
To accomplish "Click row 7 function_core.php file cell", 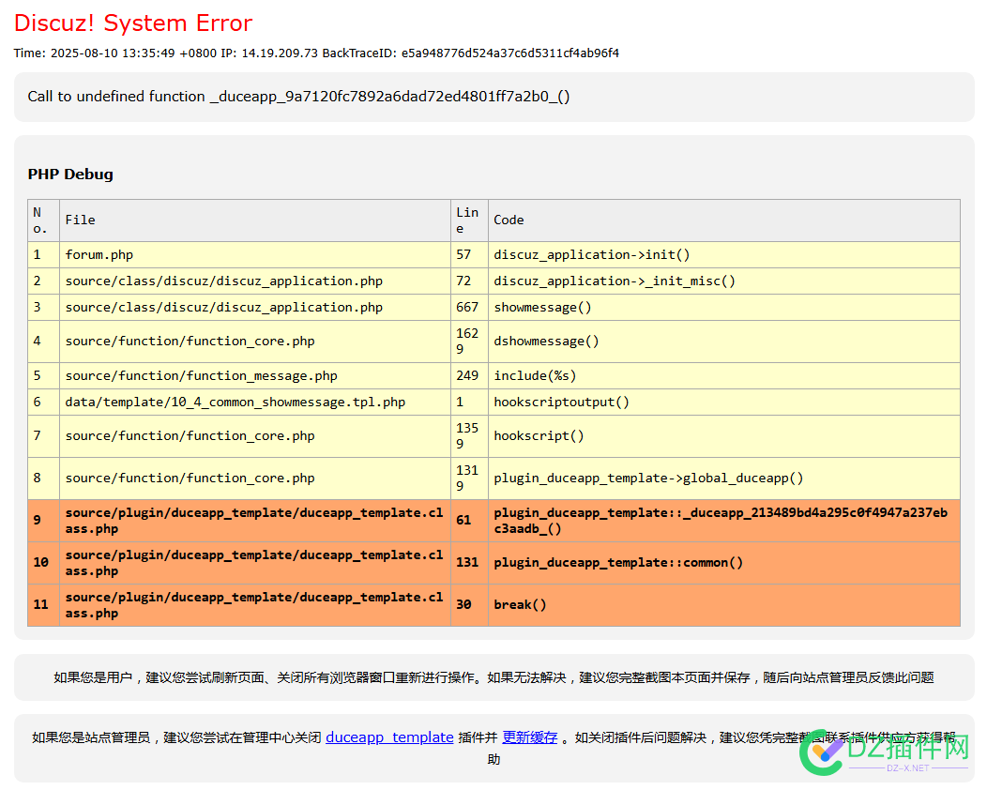I will (x=255, y=436).
